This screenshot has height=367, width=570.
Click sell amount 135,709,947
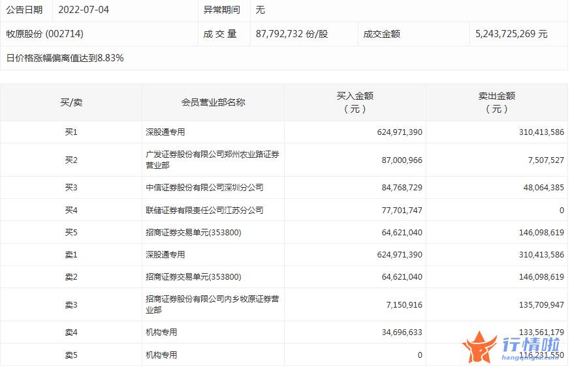tap(541, 305)
